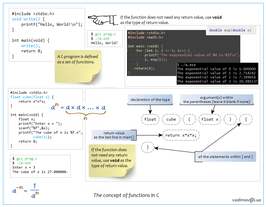This screenshot has height=207, width=266.
Task: Click the a^n = a×a×…×a formula
Action: pyautogui.click(x=79, y=111)
